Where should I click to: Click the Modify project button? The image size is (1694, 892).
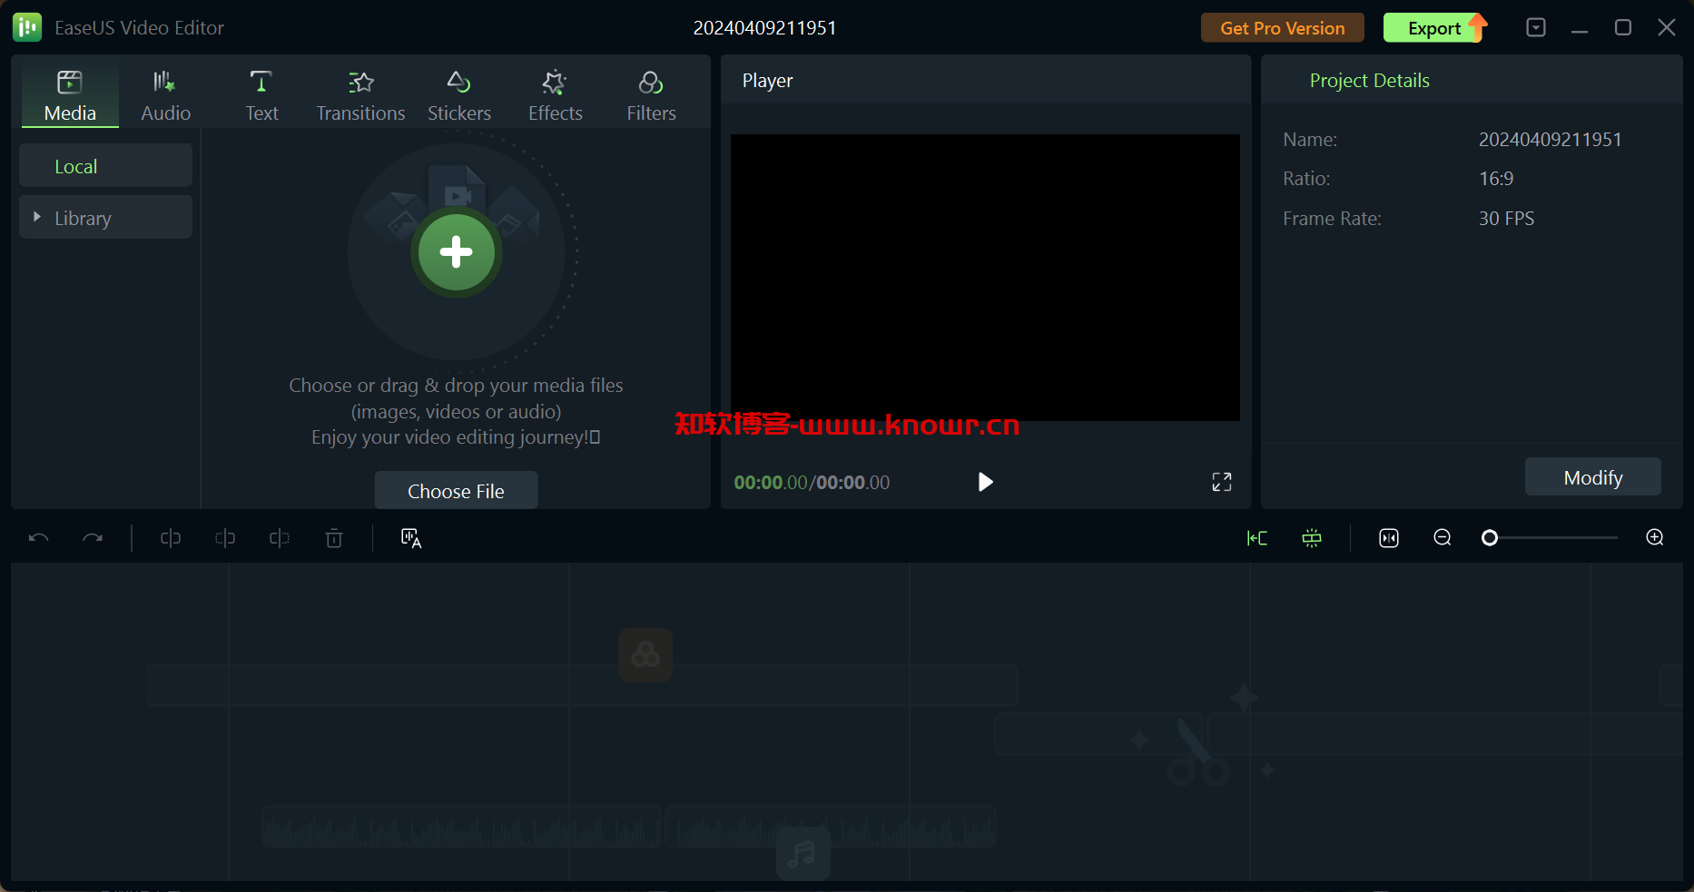pyautogui.click(x=1593, y=477)
